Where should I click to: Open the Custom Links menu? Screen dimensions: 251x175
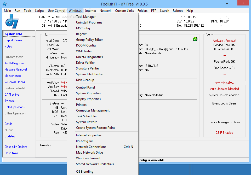click(x=124, y=11)
